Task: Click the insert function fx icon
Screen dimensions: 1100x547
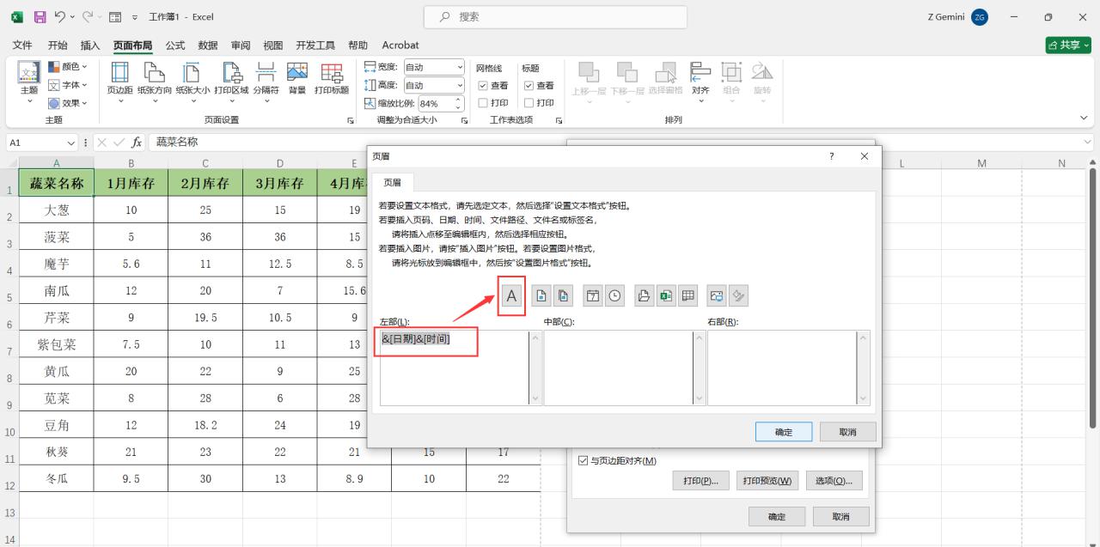Action: (137, 142)
